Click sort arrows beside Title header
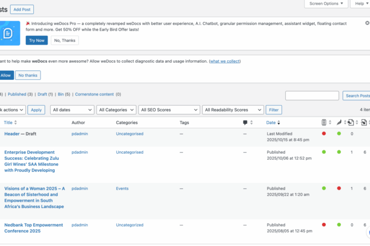The width and height of the screenshot is (370, 246). coord(16,122)
